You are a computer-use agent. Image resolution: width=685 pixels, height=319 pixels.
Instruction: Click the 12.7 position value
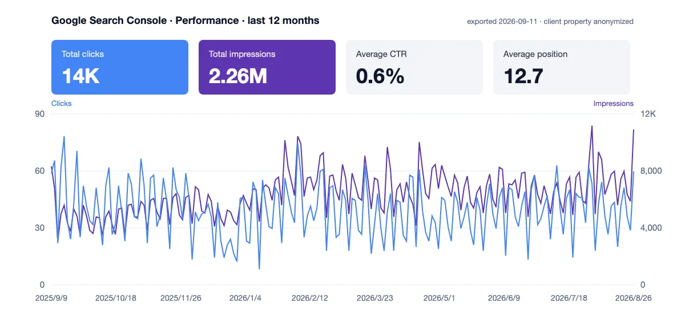523,76
